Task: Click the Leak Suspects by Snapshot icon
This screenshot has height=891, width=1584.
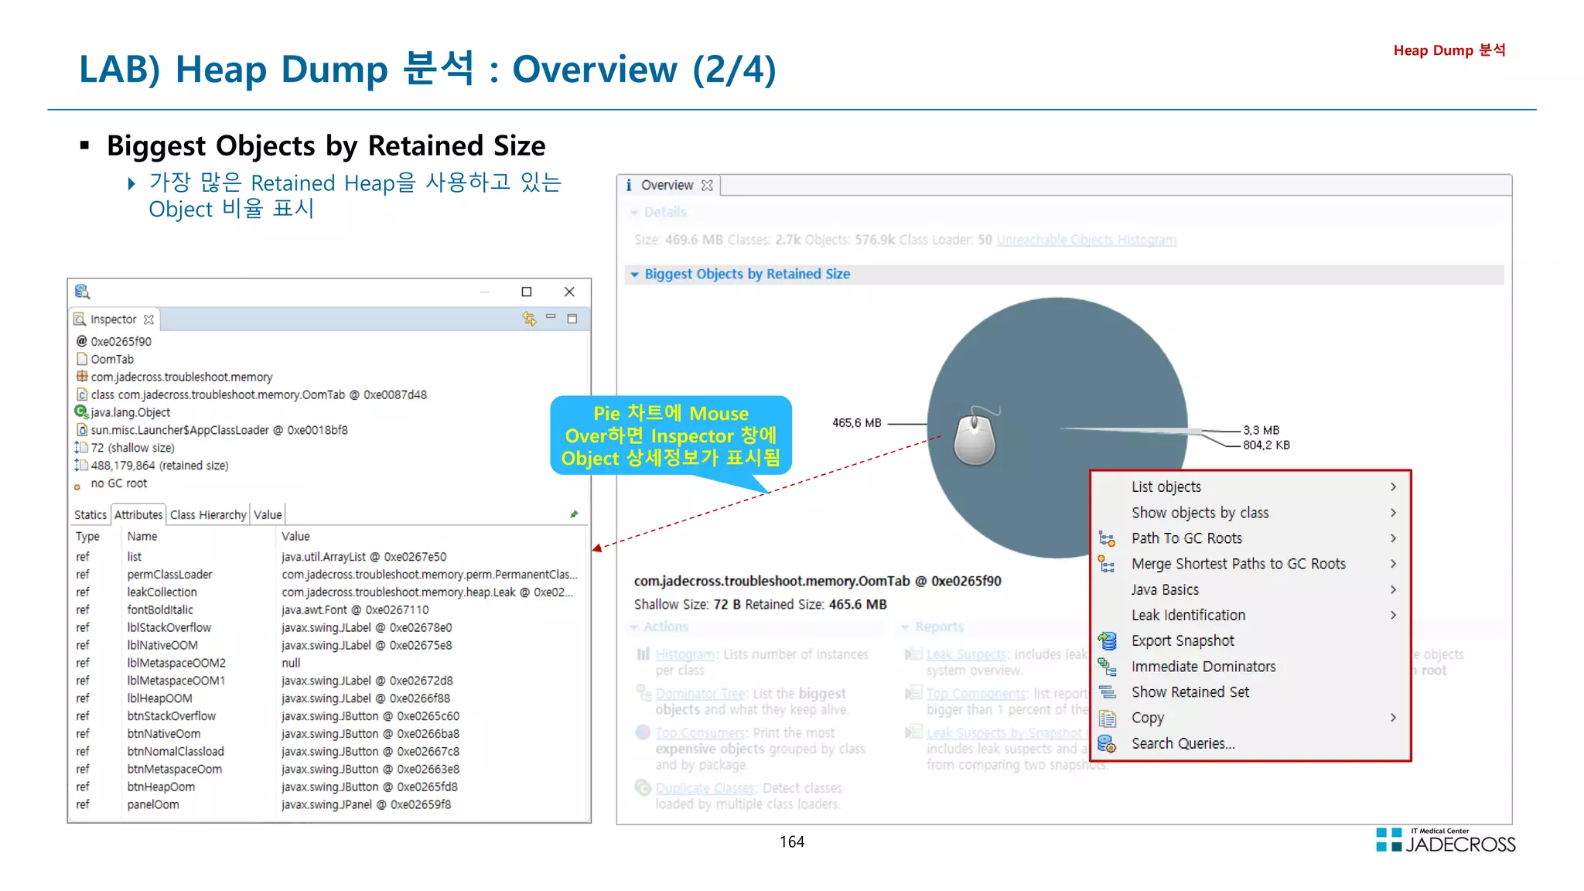Action: click(x=914, y=732)
